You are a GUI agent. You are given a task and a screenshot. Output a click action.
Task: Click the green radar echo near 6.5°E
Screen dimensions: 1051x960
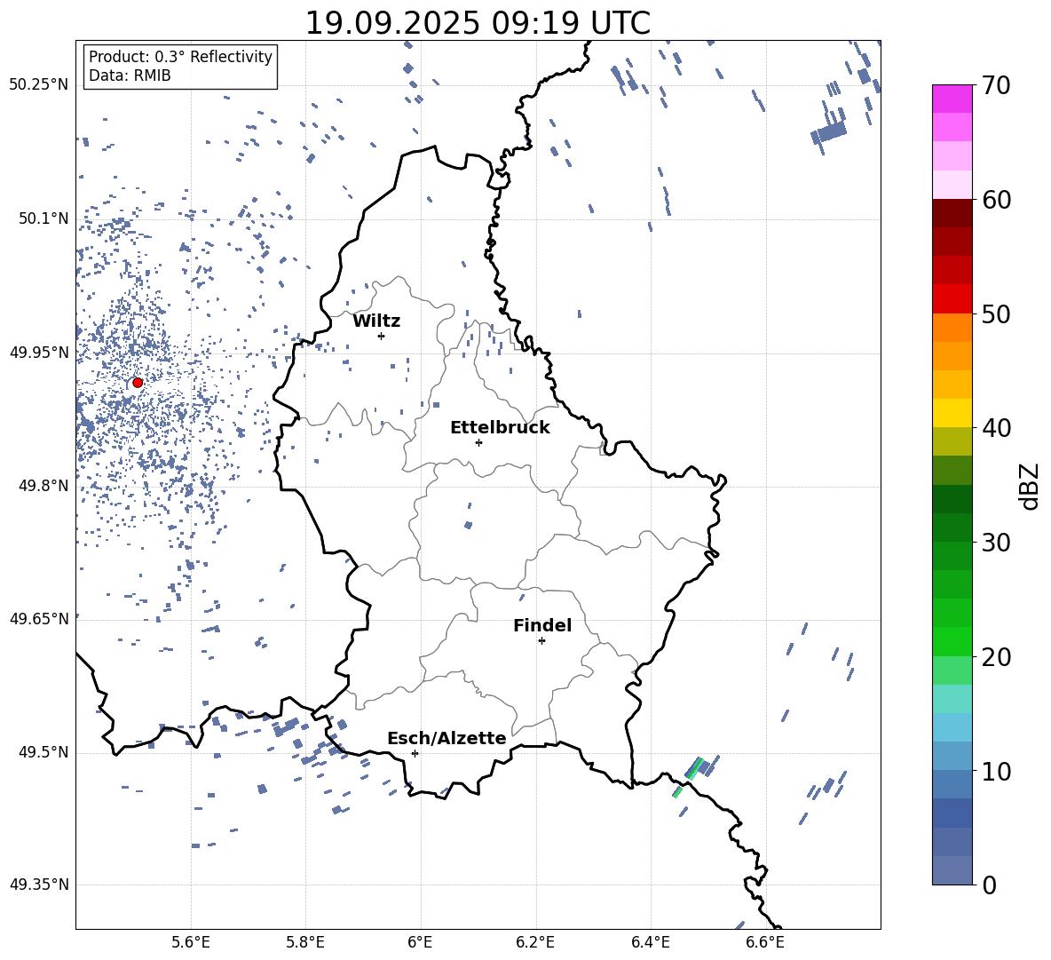coord(694,767)
